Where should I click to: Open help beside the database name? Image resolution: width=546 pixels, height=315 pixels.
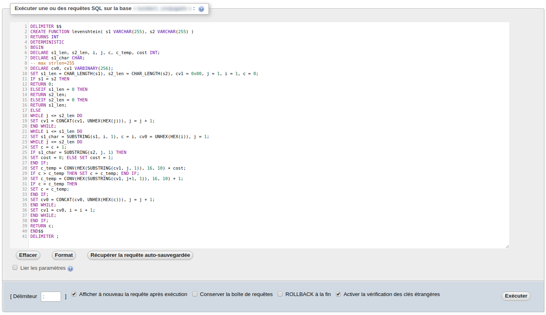pos(201,8)
